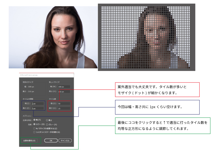Select the 高さ constrain ratio radio button

pyautogui.click(x=47, y=120)
